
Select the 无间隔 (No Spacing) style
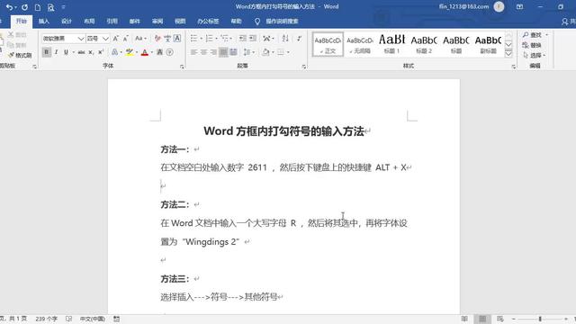coord(360,44)
